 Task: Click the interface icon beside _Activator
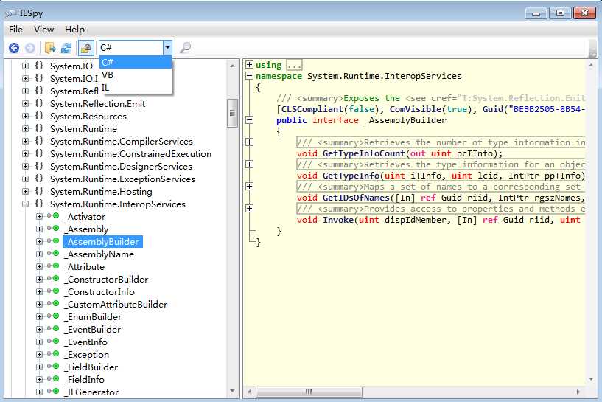point(53,216)
